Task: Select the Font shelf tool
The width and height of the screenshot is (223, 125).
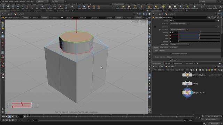Action: click(x=66, y=7)
